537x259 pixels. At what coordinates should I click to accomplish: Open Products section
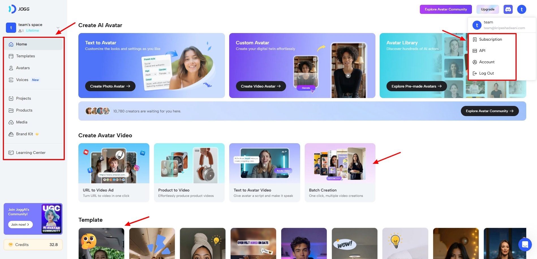pyautogui.click(x=34, y=110)
